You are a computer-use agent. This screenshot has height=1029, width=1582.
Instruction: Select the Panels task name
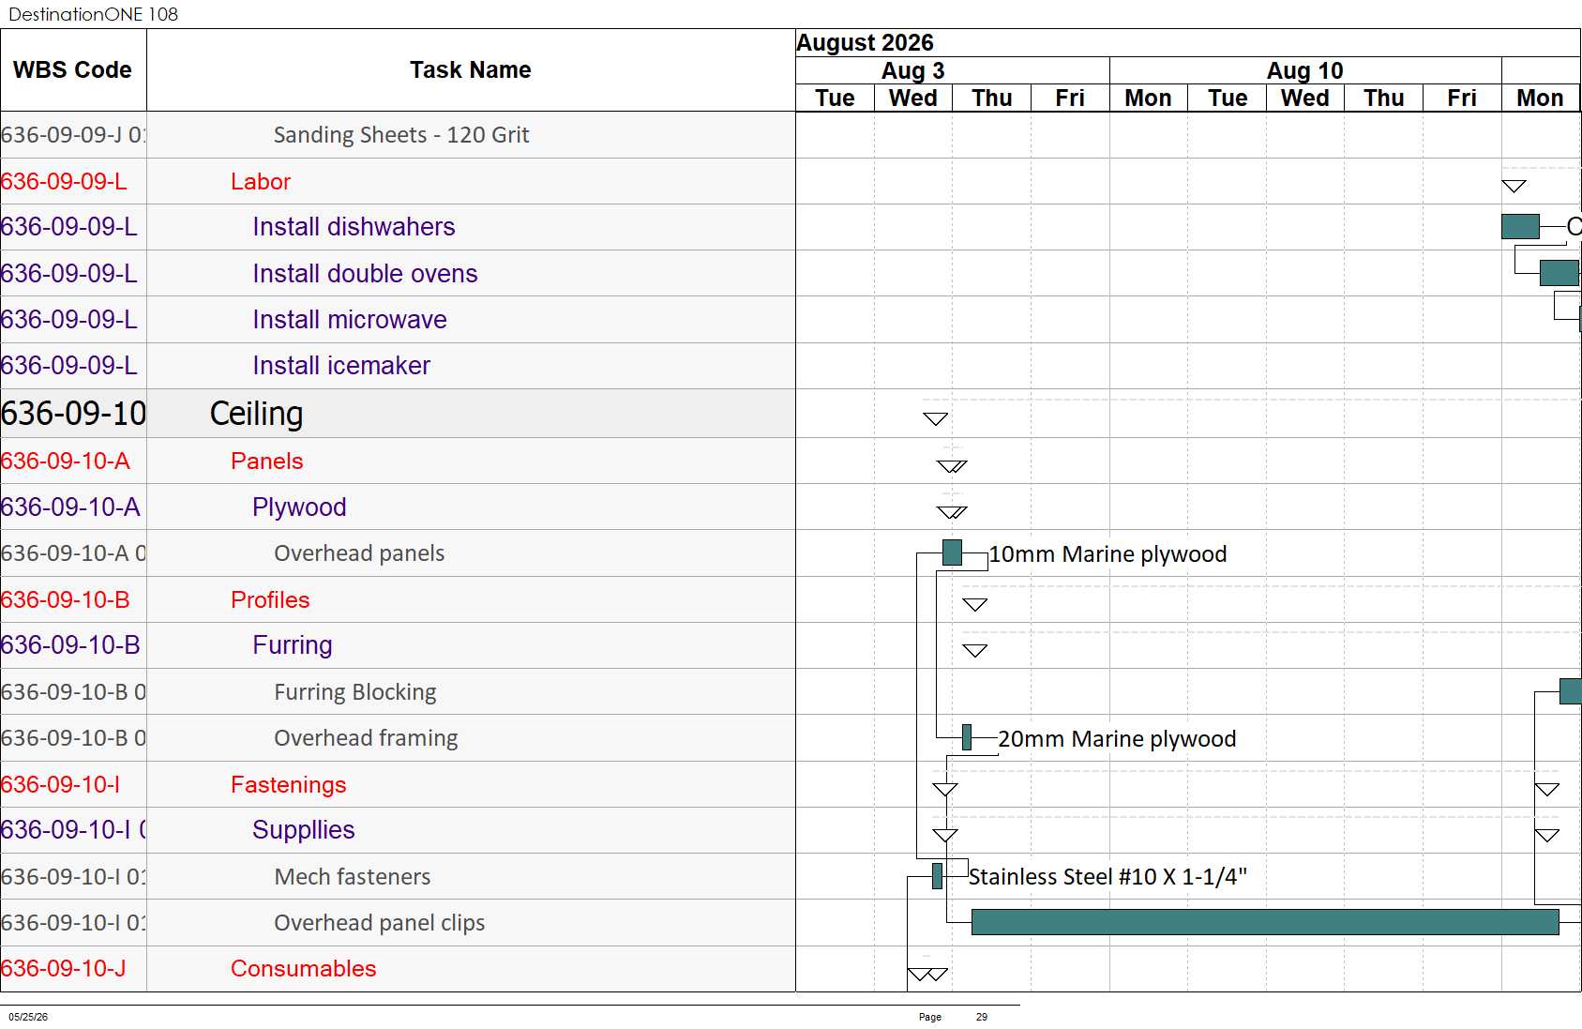click(267, 462)
